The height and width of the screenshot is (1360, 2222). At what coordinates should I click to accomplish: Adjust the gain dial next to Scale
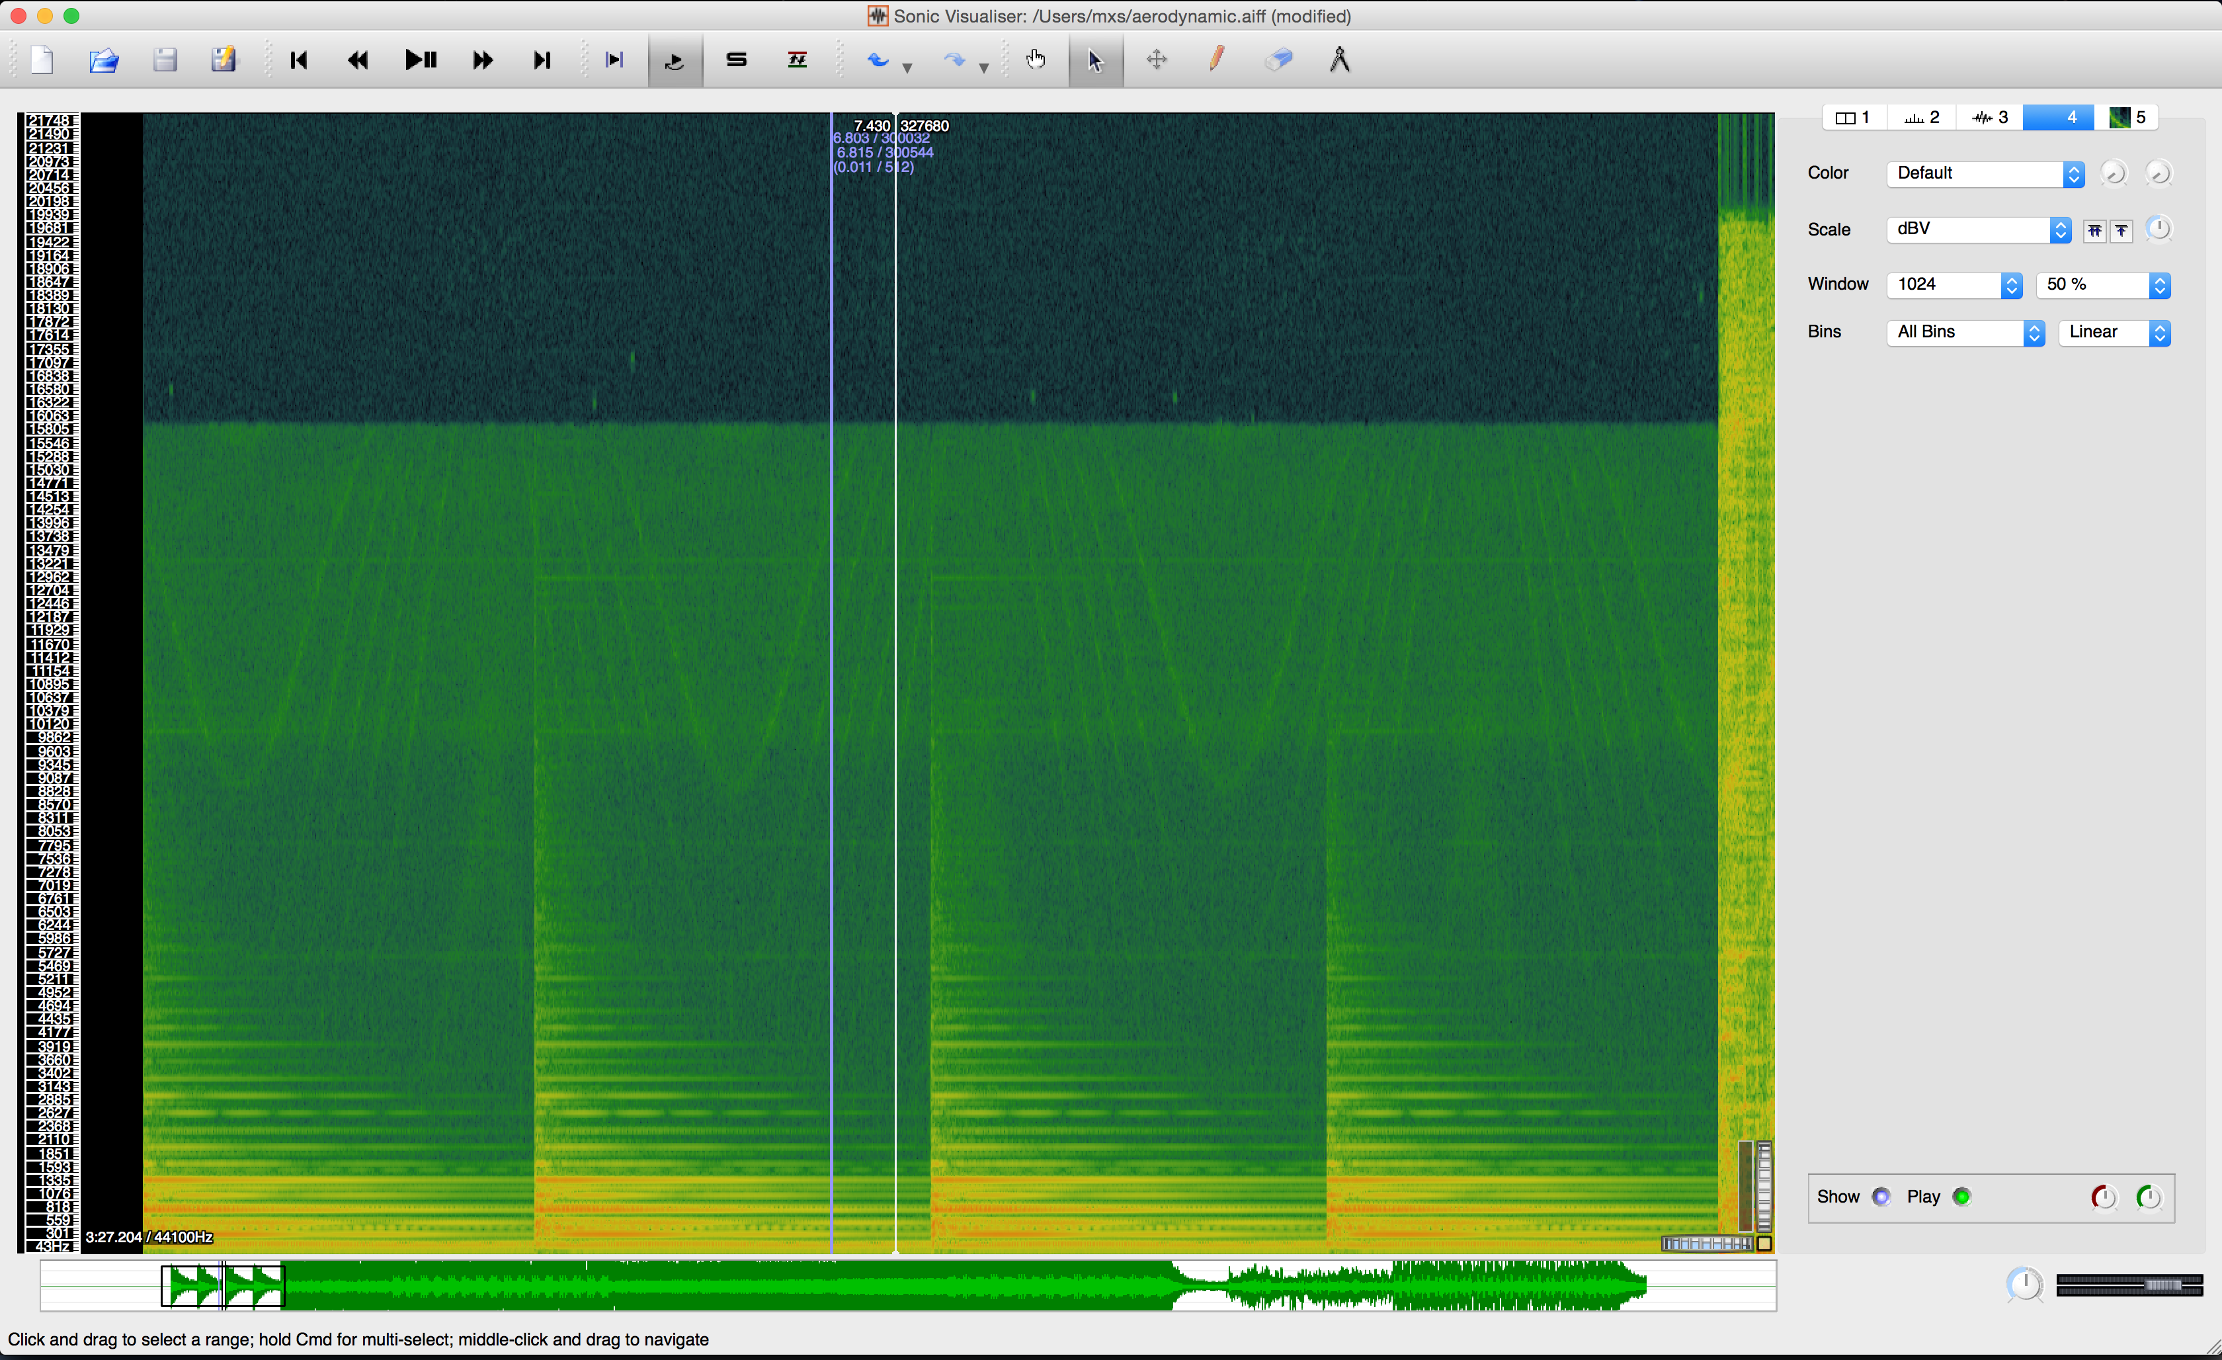[x=2159, y=229]
